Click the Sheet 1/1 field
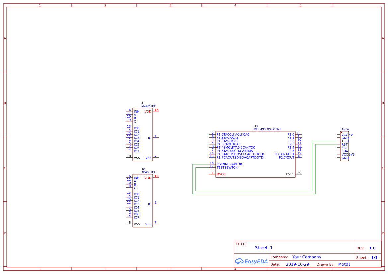This screenshot has width=388, height=274. 375,257
